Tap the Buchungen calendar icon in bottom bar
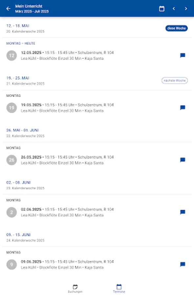This screenshot has width=194, height=296. [x=75, y=287]
